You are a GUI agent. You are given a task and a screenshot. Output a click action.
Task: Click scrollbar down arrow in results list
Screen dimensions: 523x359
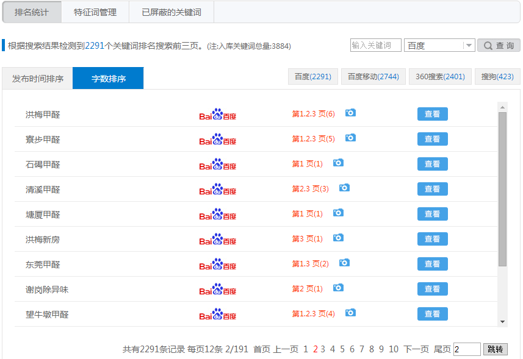coord(503,321)
